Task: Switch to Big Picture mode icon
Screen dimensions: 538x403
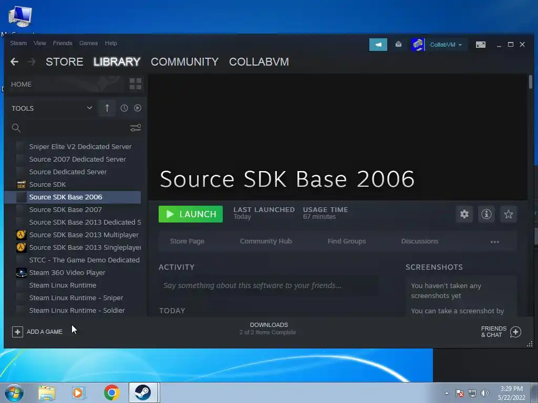Action: (x=480, y=45)
